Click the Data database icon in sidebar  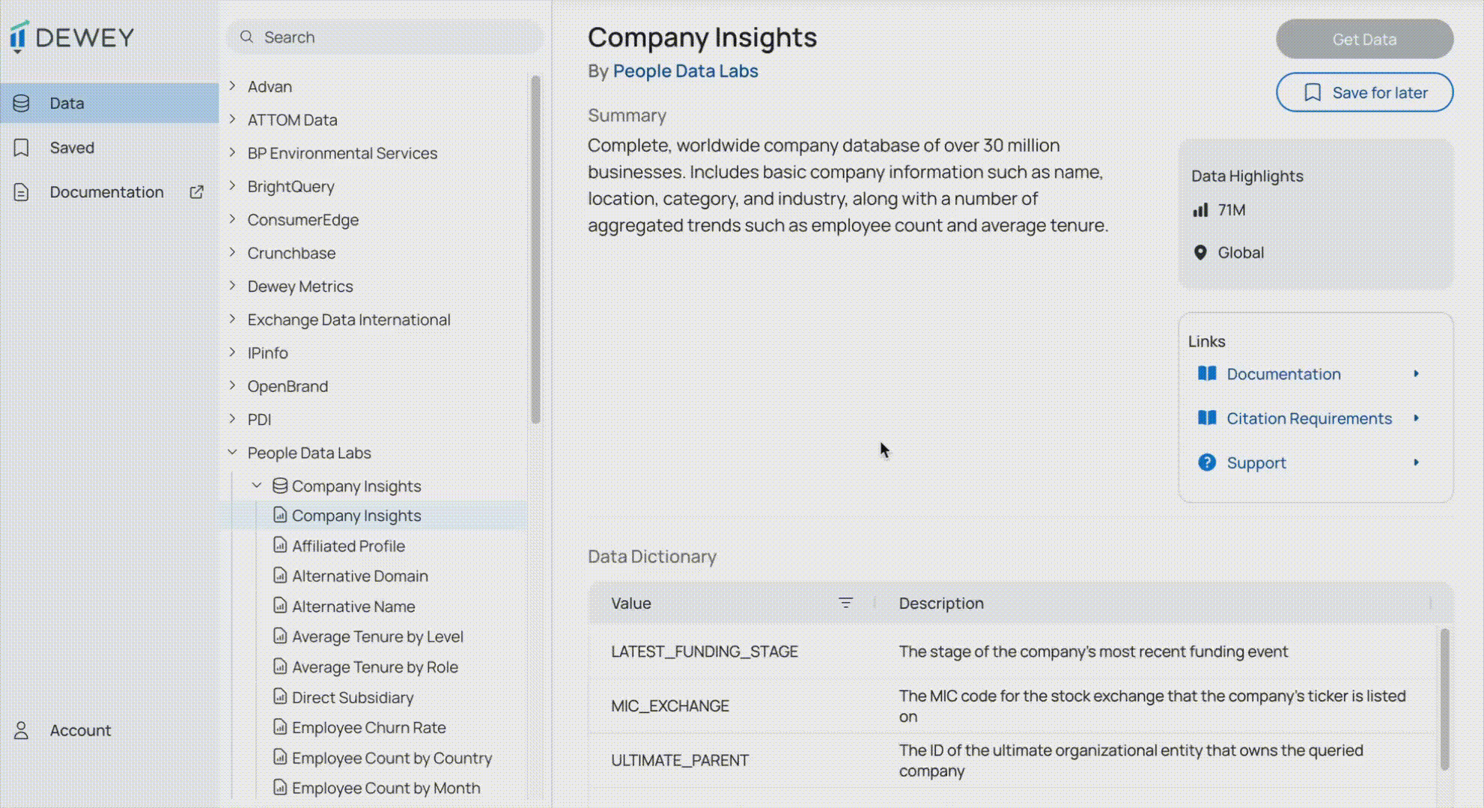[x=21, y=103]
